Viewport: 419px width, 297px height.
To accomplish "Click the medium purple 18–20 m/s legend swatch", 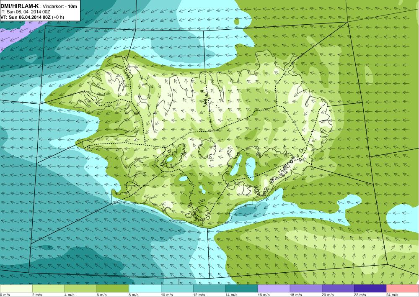I will [x=306, y=289].
